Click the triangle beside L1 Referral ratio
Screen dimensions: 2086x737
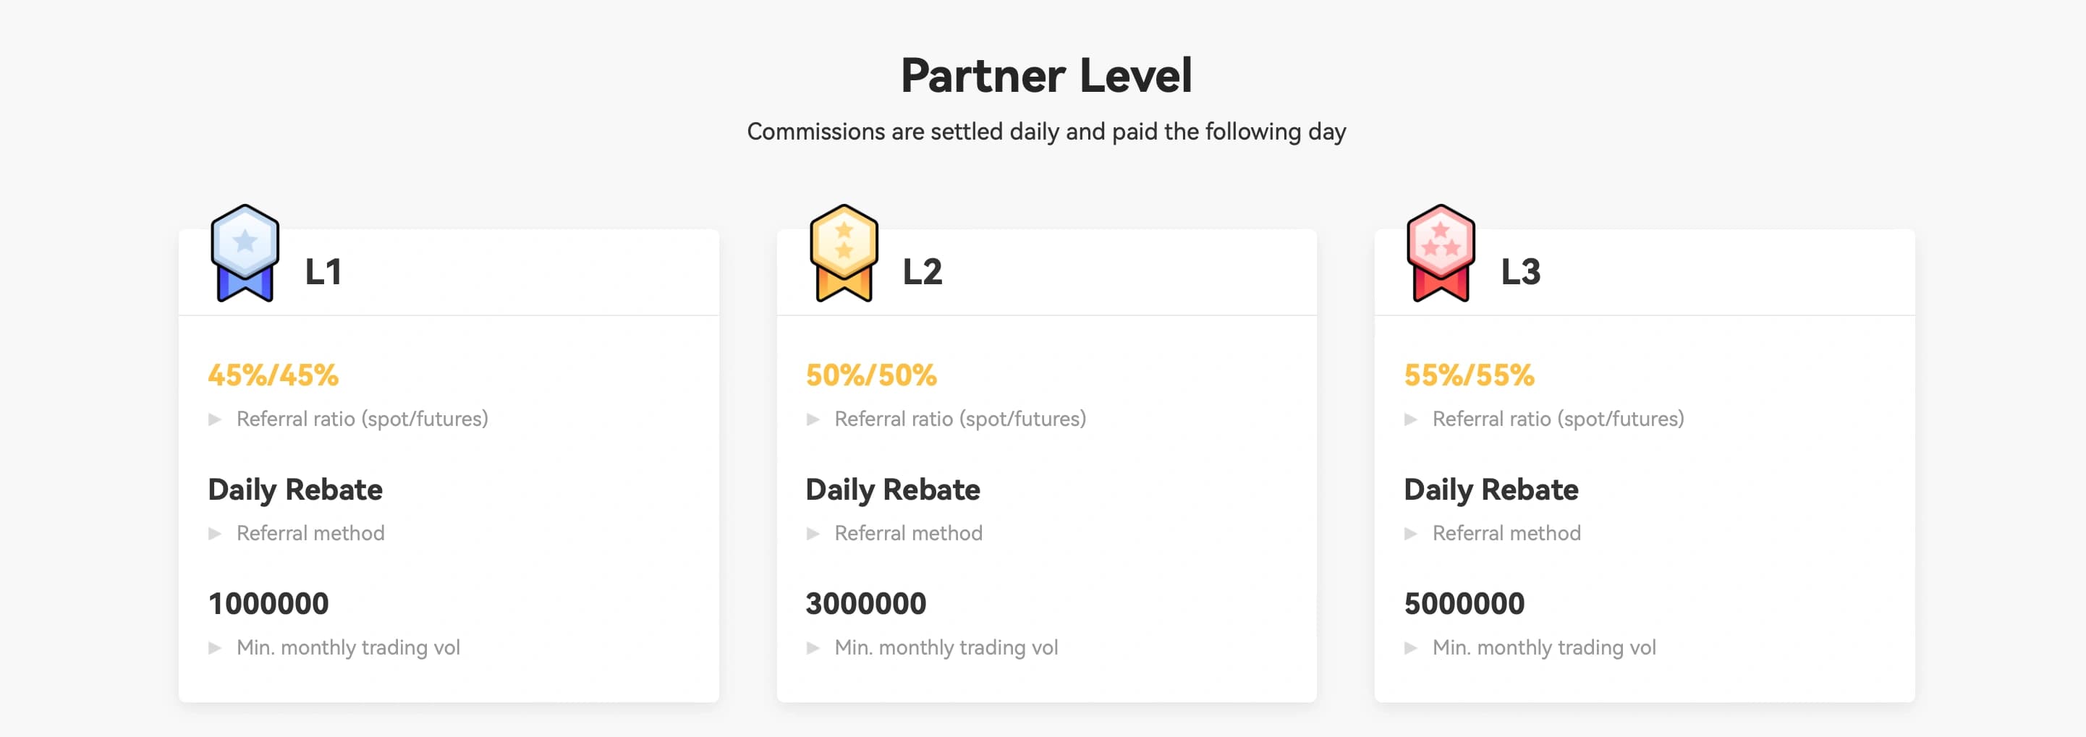coord(215,419)
